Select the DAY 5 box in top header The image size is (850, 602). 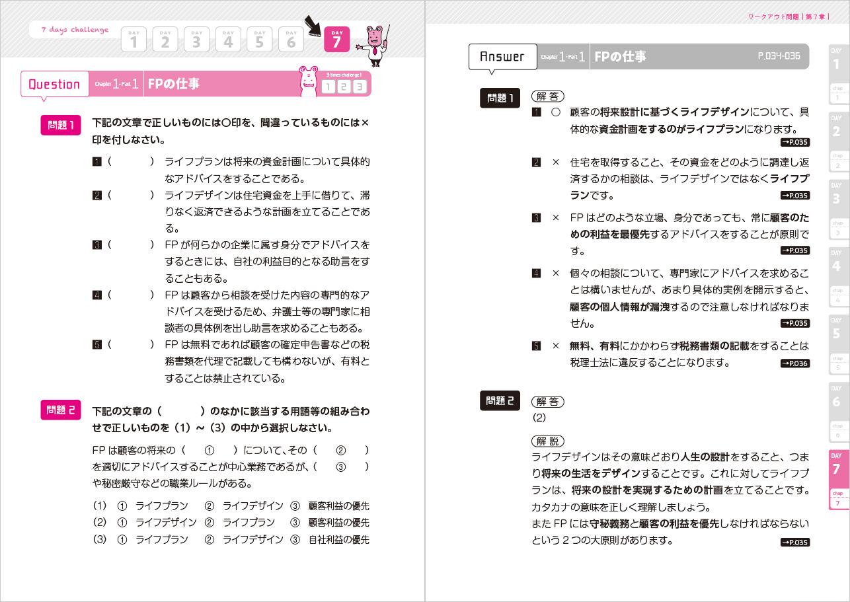tap(260, 40)
